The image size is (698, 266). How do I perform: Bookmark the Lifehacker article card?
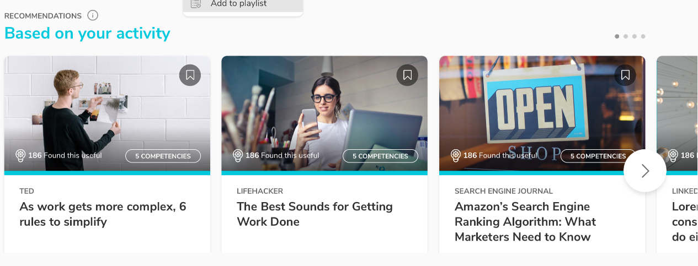(x=407, y=75)
